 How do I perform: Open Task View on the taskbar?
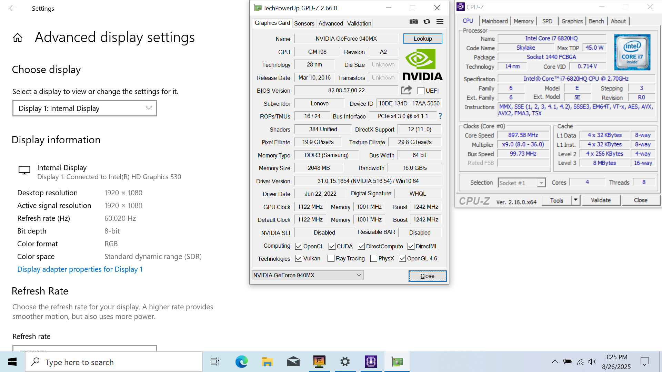tap(215, 362)
